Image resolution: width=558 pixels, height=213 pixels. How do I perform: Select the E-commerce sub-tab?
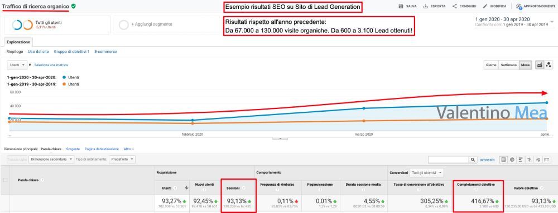click(105, 52)
